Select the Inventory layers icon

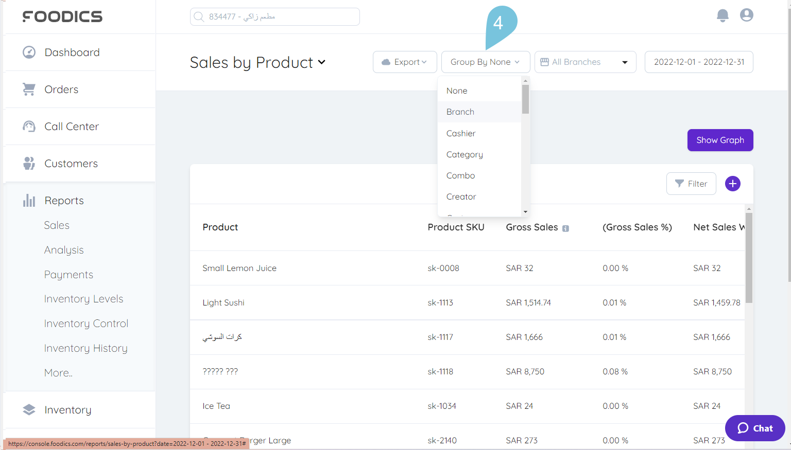[x=29, y=409]
